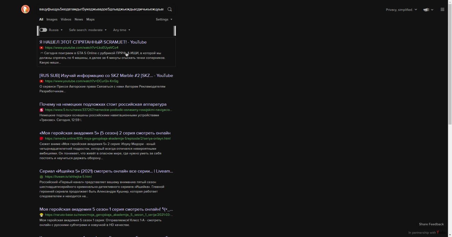Click the SCRAMJET result description text
Viewport: 452px width, 237px height.
102,58
